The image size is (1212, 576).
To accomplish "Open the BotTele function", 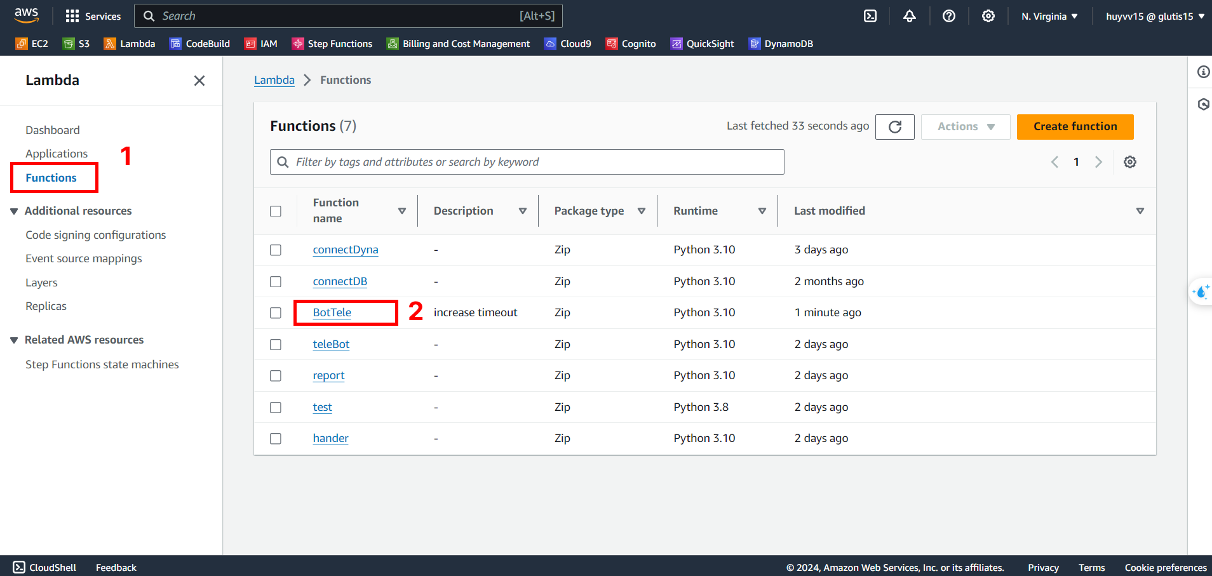I will coord(332,312).
